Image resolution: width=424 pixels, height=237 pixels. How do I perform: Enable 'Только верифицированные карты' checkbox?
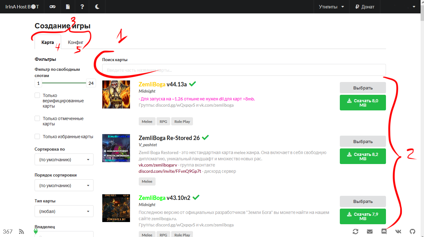[x=37, y=95]
